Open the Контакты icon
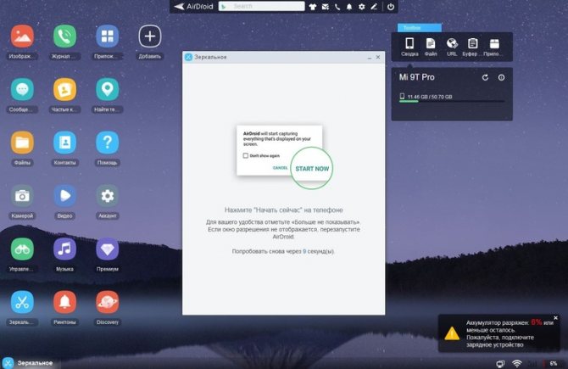The height and width of the screenshot is (369, 568). [x=64, y=143]
